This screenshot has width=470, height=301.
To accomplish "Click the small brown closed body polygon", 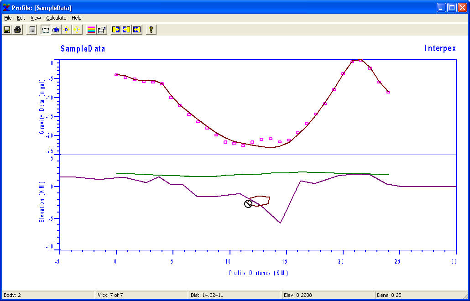I will click(x=260, y=201).
